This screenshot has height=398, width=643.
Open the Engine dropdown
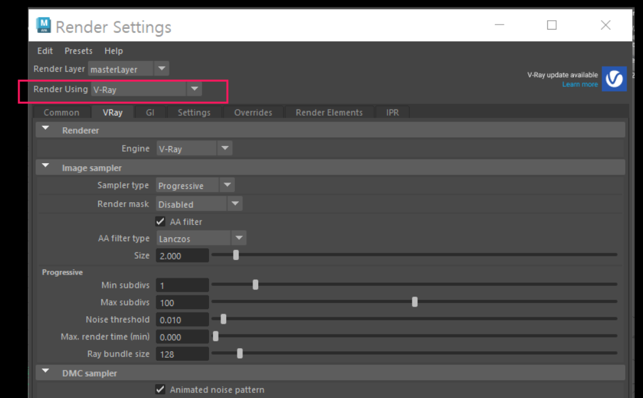195,149
